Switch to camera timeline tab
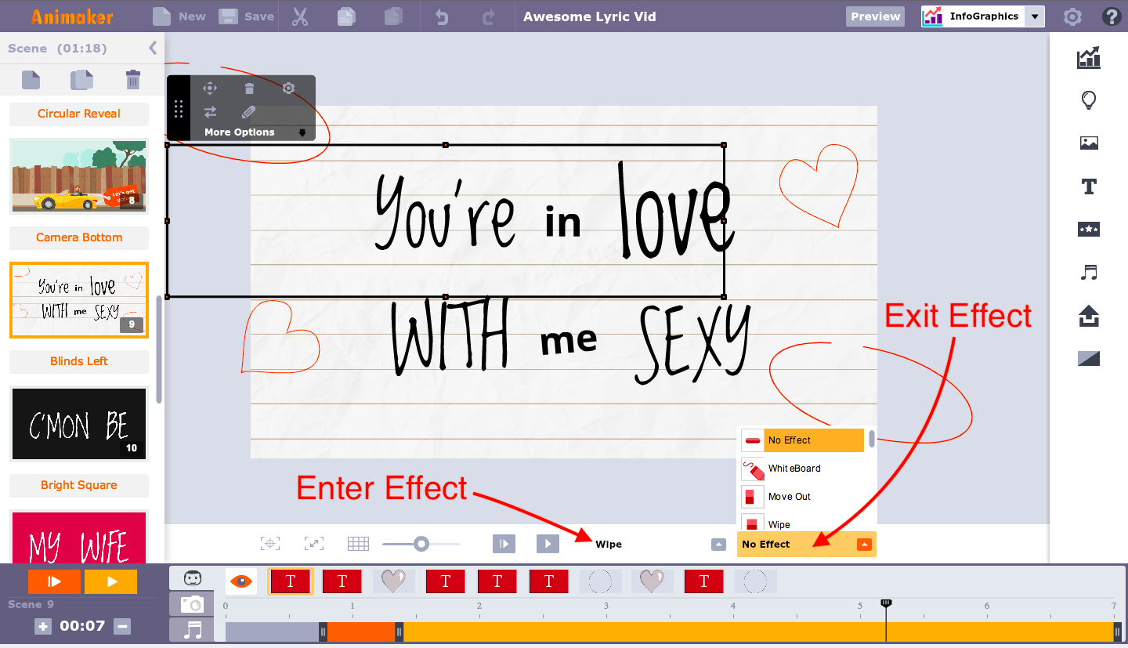 click(192, 604)
